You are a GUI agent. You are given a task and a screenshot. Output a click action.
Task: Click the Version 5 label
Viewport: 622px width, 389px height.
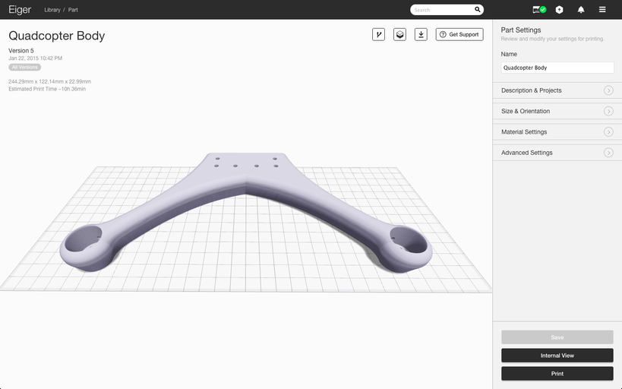click(21, 50)
